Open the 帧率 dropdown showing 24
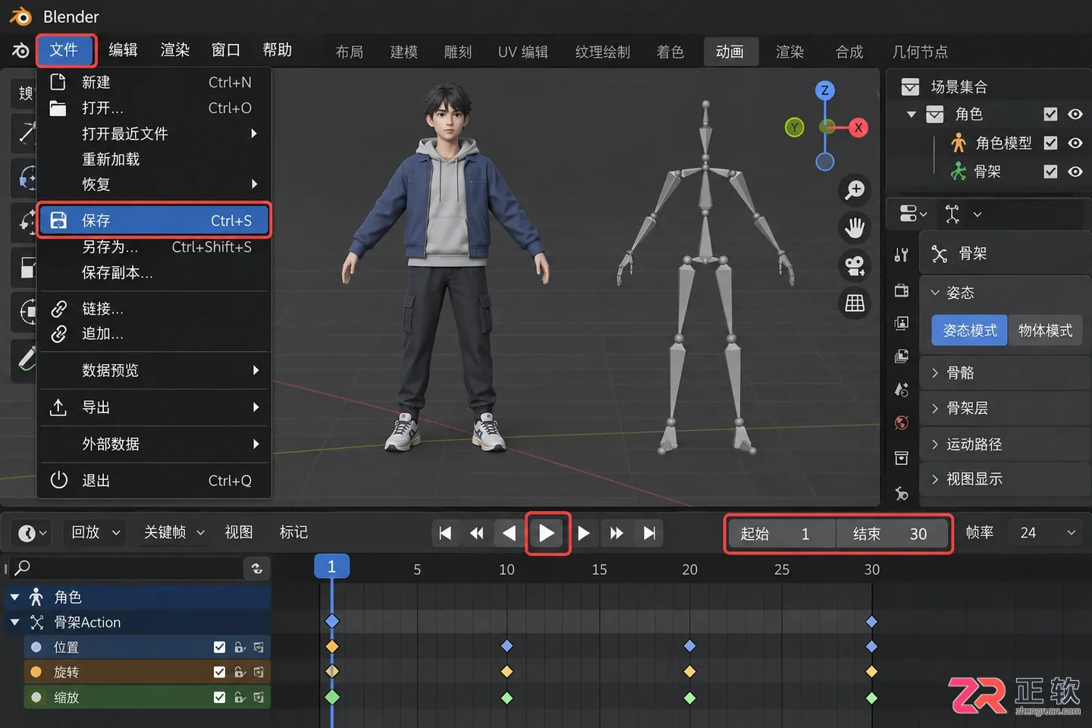 point(1047,533)
